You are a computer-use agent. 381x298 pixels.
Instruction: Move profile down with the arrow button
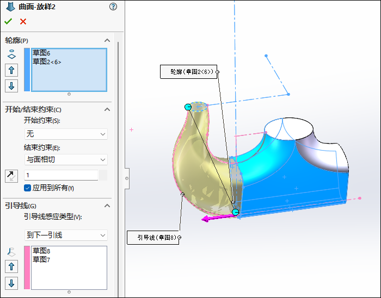click(x=11, y=85)
